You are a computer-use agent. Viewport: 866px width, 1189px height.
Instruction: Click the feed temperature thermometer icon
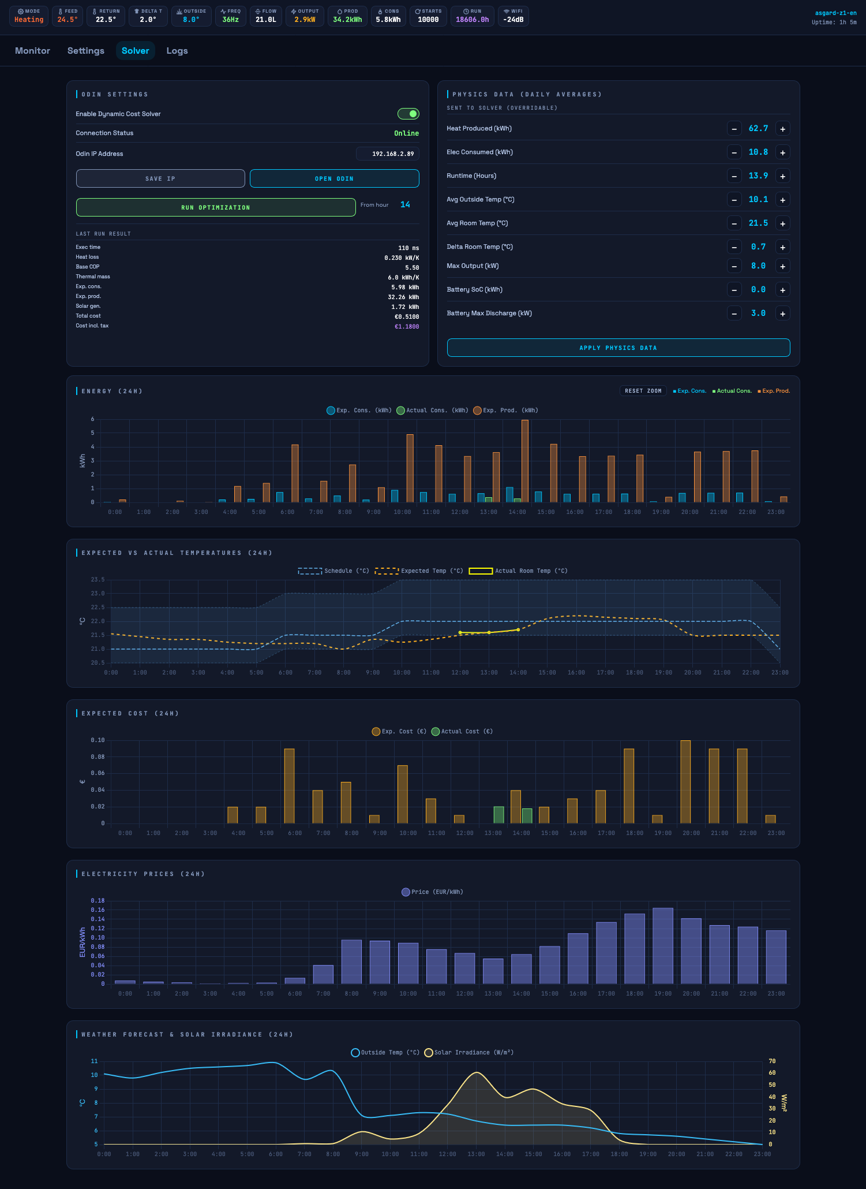61,12
